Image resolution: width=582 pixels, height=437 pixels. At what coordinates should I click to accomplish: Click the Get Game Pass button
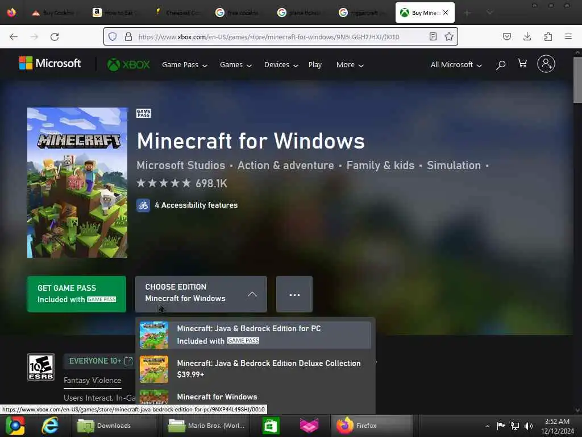coord(77,294)
